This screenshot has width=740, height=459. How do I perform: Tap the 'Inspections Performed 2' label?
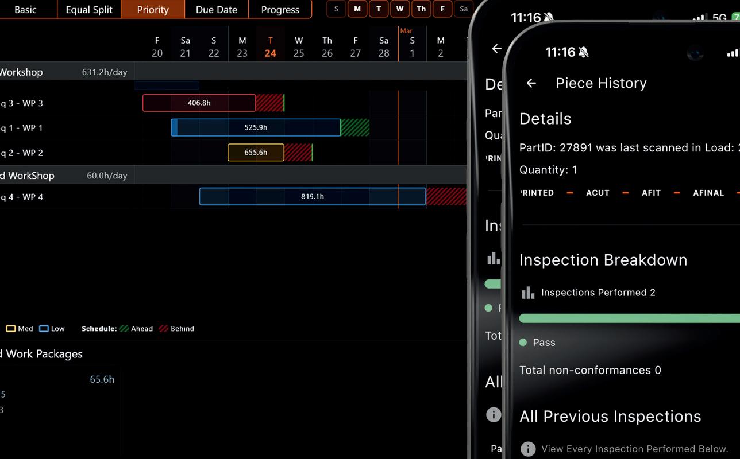tap(598, 293)
